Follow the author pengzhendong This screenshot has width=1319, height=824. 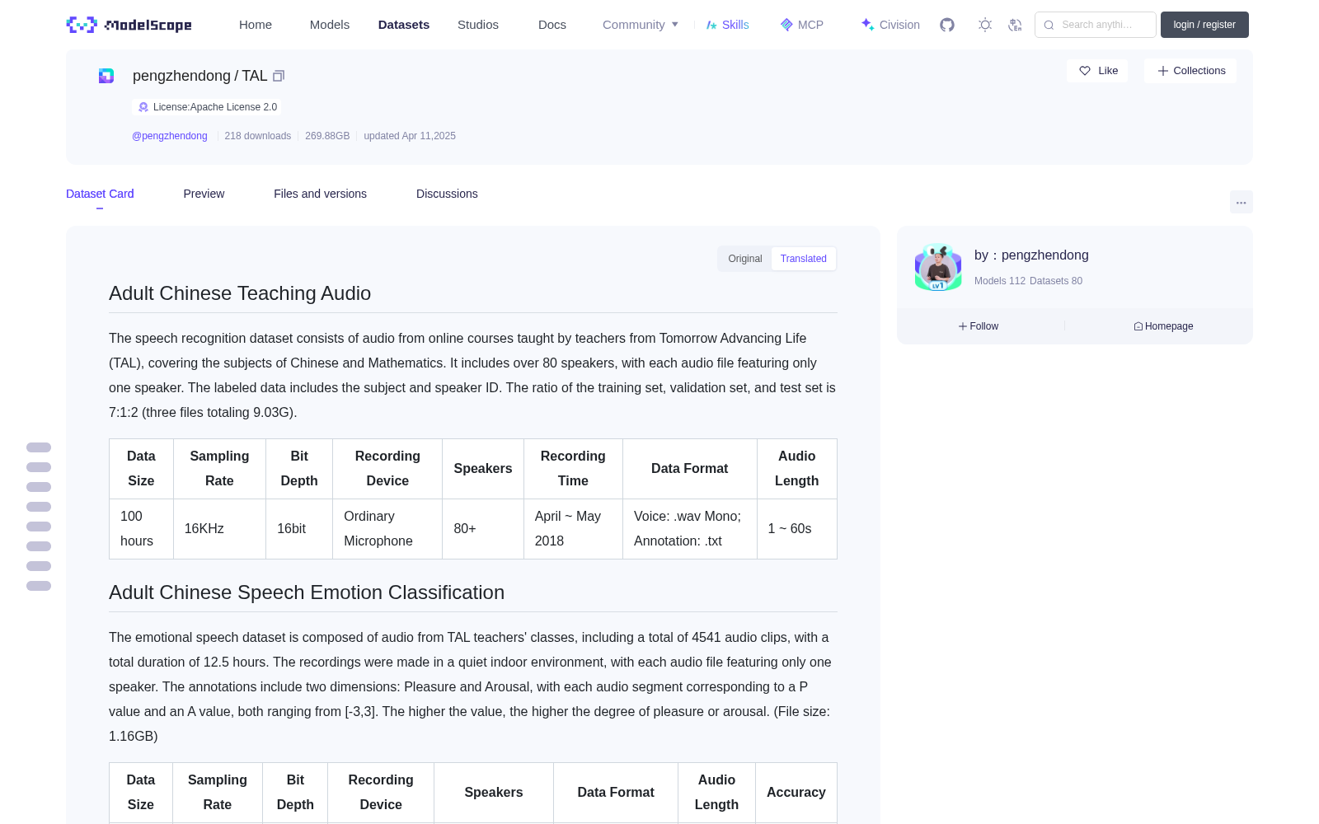(x=979, y=326)
